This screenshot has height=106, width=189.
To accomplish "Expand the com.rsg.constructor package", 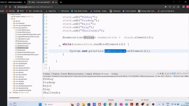I will [x=12, y=61].
